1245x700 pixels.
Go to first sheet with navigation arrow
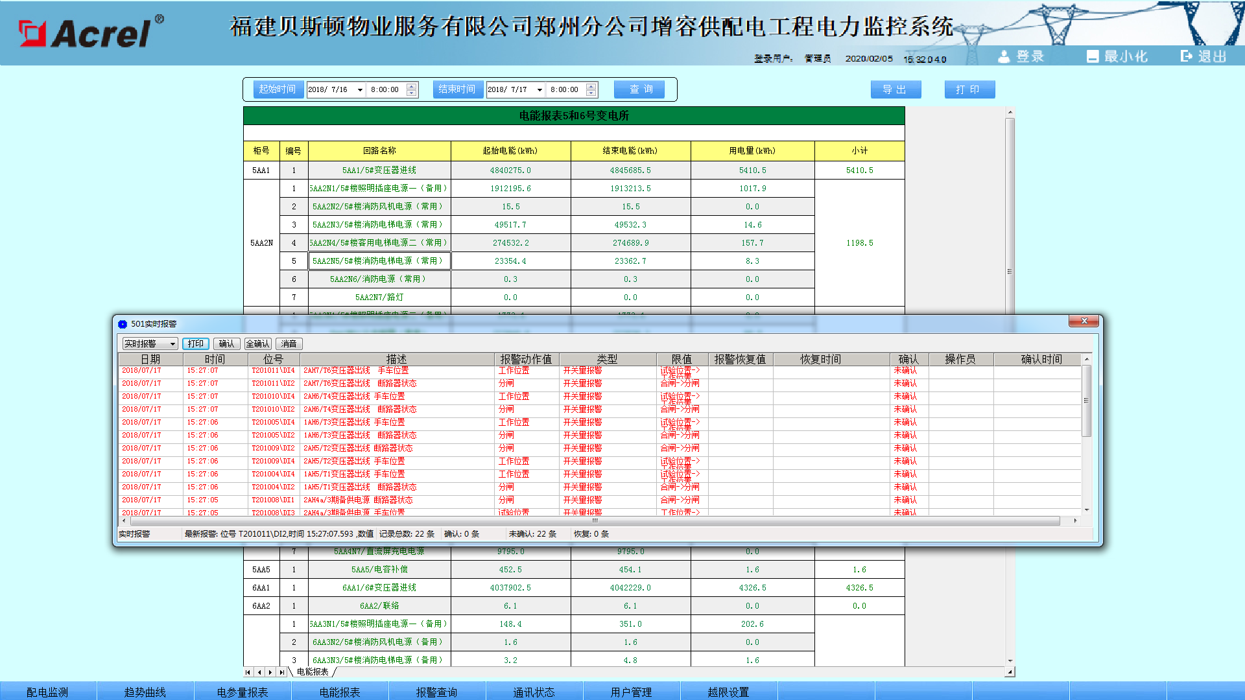click(x=248, y=672)
